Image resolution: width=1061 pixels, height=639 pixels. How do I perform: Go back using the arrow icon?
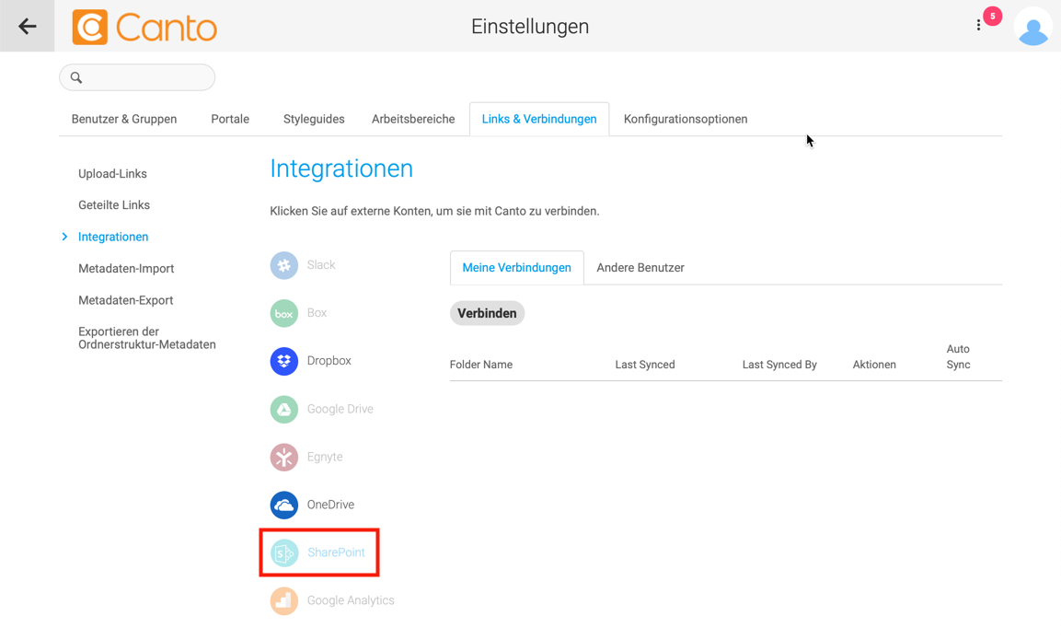click(x=27, y=27)
